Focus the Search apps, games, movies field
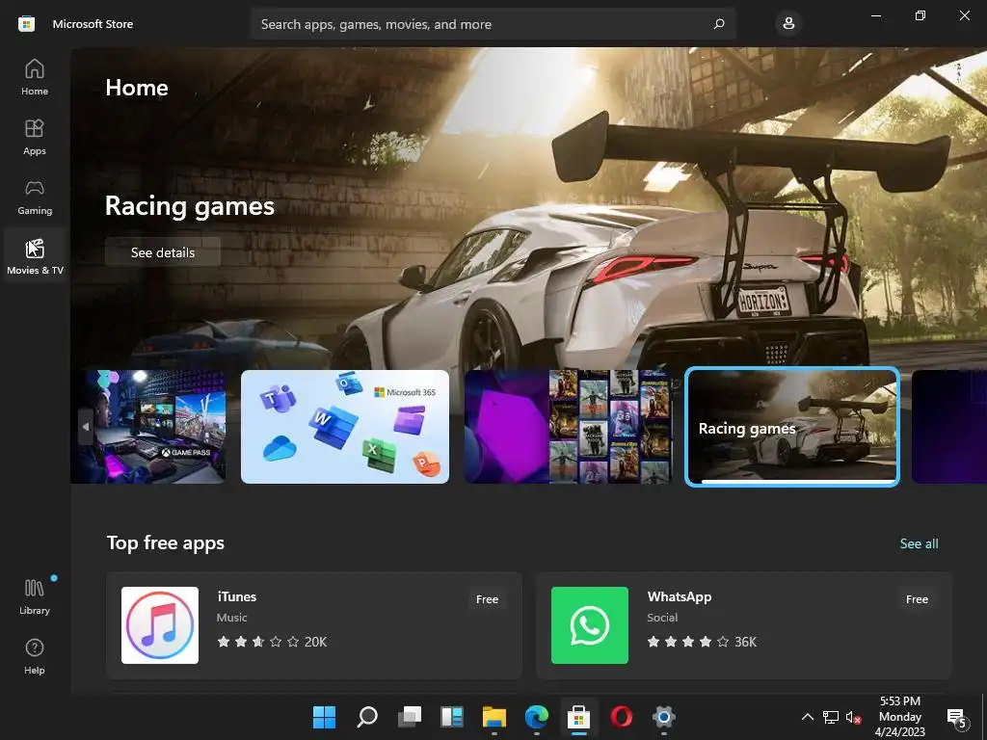Viewport: 987px width, 740px height. pyautogui.click(x=493, y=24)
